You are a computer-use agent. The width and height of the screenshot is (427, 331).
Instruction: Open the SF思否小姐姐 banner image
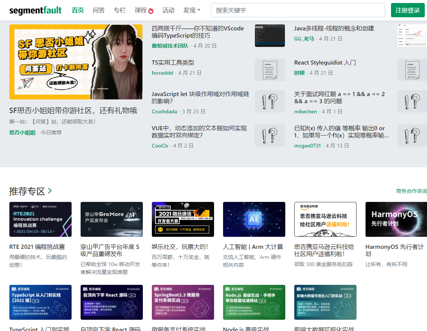76,62
